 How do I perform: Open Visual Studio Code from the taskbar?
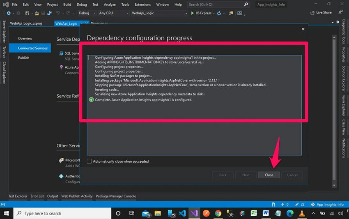point(182,213)
